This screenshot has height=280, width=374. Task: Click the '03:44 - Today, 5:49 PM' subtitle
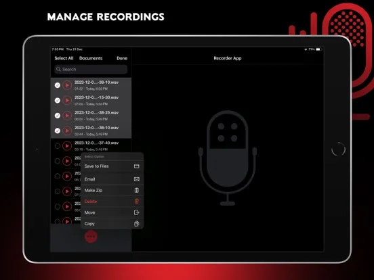point(91,135)
